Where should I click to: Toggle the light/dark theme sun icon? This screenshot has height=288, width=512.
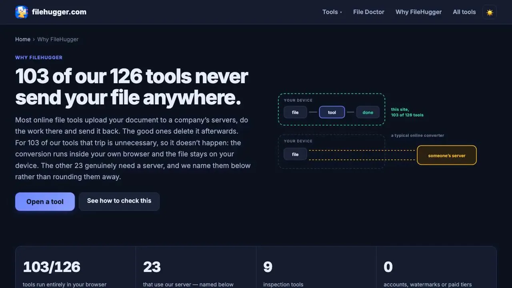[490, 12]
